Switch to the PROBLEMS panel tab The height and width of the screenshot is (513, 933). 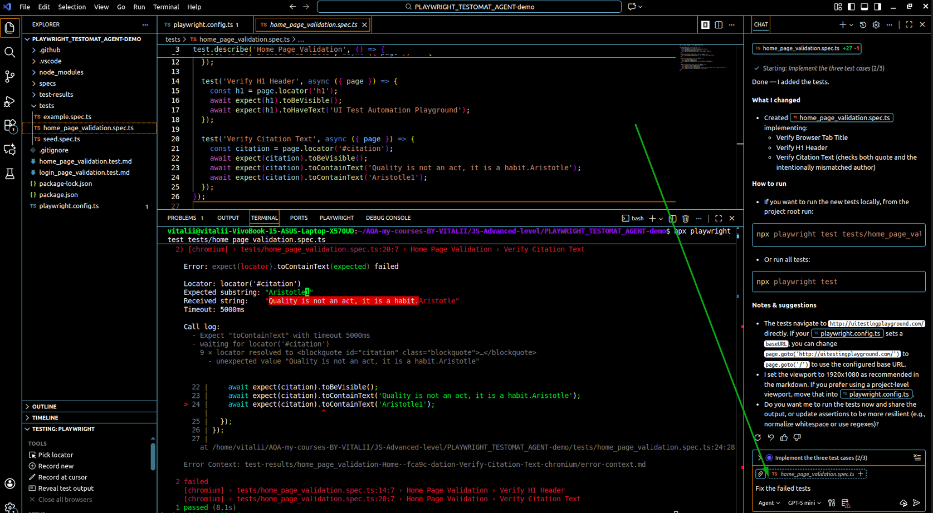tap(182, 218)
